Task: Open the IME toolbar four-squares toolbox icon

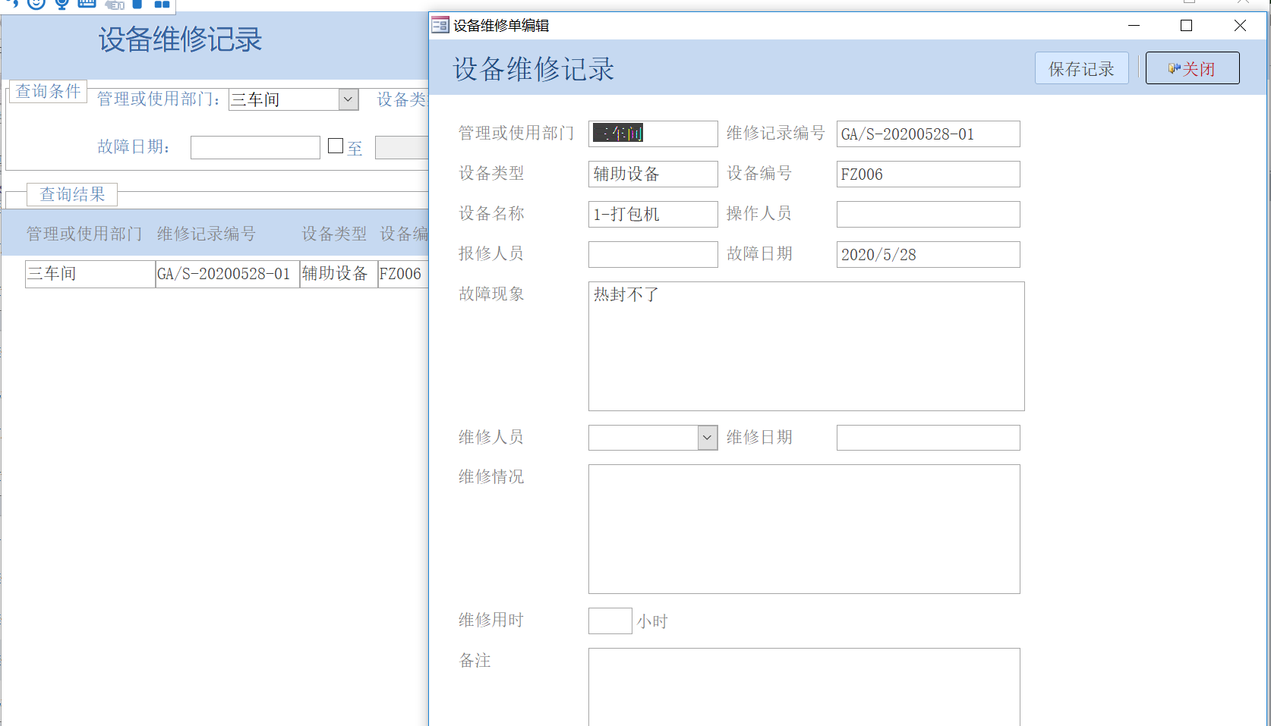Action: (x=162, y=4)
